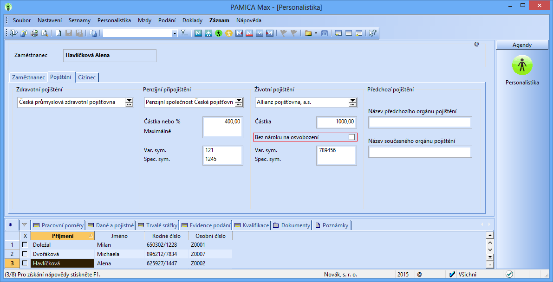Click the Všichni checkmark icon in status bar

[x=453, y=274]
